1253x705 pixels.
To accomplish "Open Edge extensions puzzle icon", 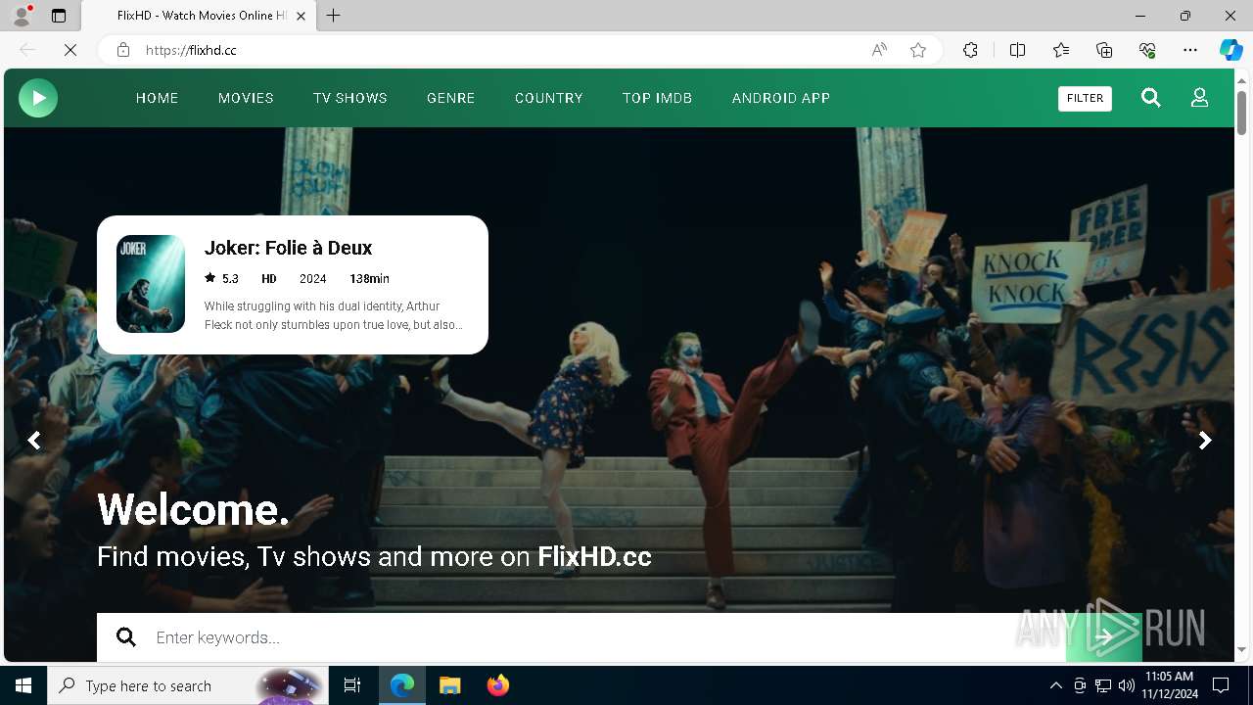I will pyautogui.click(x=970, y=50).
